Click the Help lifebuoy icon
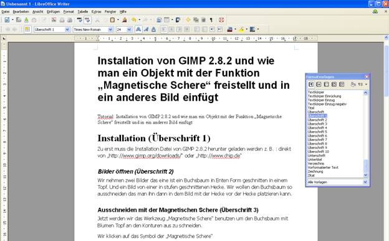This screenshot has width=389, height=241. pos(221,20)
